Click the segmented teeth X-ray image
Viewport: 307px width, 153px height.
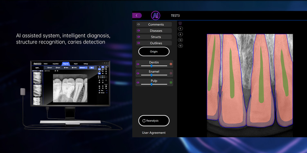[250, 85]
